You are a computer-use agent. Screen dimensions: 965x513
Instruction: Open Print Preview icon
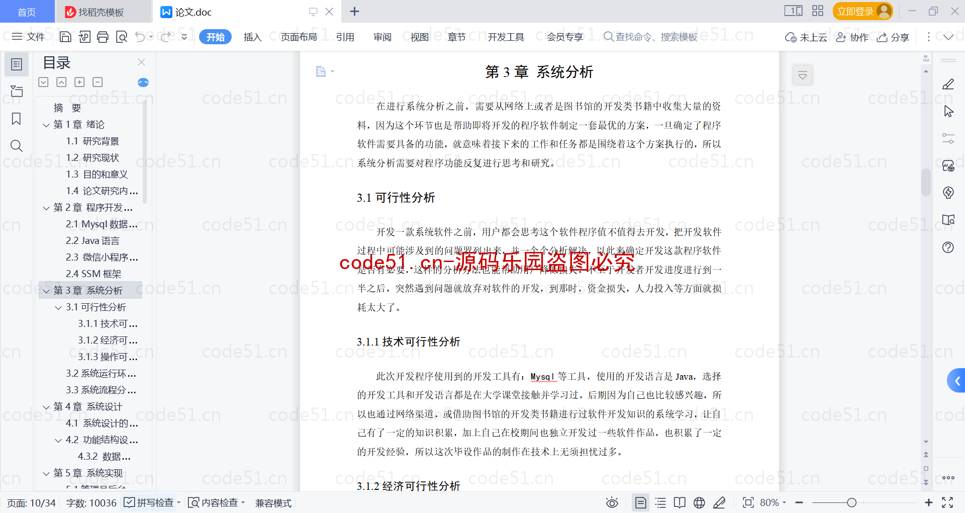pos(121,37)
